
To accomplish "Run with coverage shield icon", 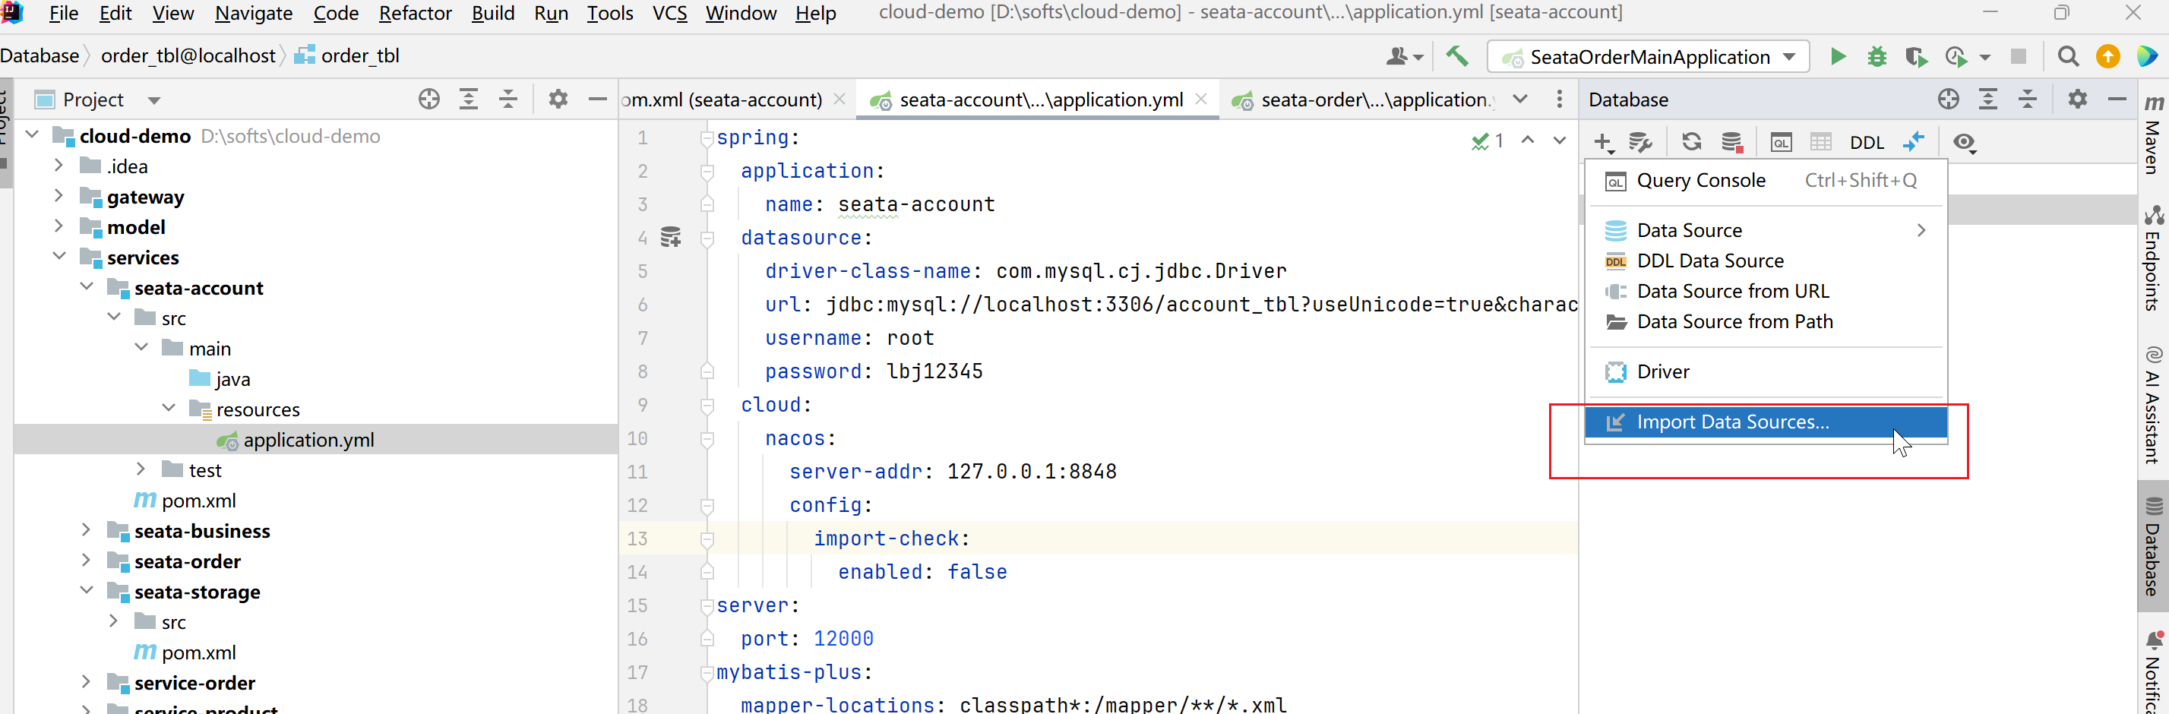I will (1917, 56).
